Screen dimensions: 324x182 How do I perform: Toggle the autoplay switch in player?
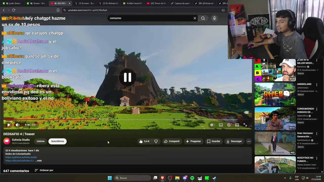[212, 125]
